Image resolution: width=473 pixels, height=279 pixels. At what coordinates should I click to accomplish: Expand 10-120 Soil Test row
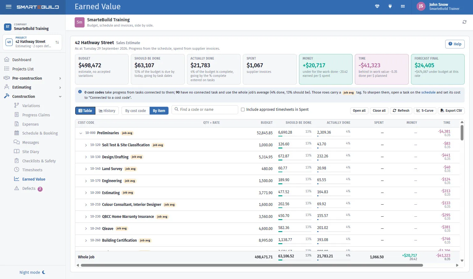point(86,145)
